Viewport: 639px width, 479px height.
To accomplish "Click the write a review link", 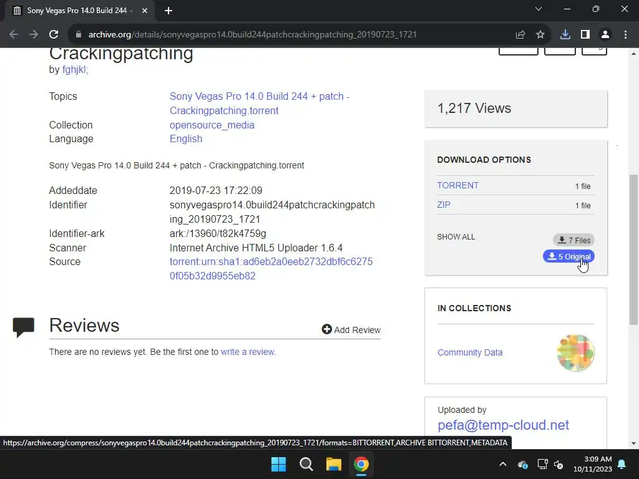I will click(248, 352).
